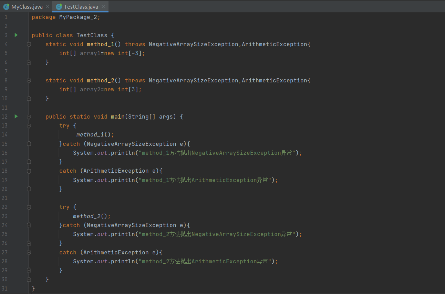Image resolution: width=445 pixels, height=294 pixels.
Task: Collapse the second try block on line 22
Action: (x=29, y=207)
